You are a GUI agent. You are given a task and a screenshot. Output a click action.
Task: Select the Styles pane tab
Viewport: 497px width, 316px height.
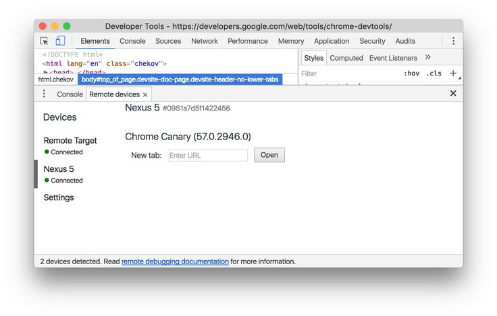pos(313,58)
